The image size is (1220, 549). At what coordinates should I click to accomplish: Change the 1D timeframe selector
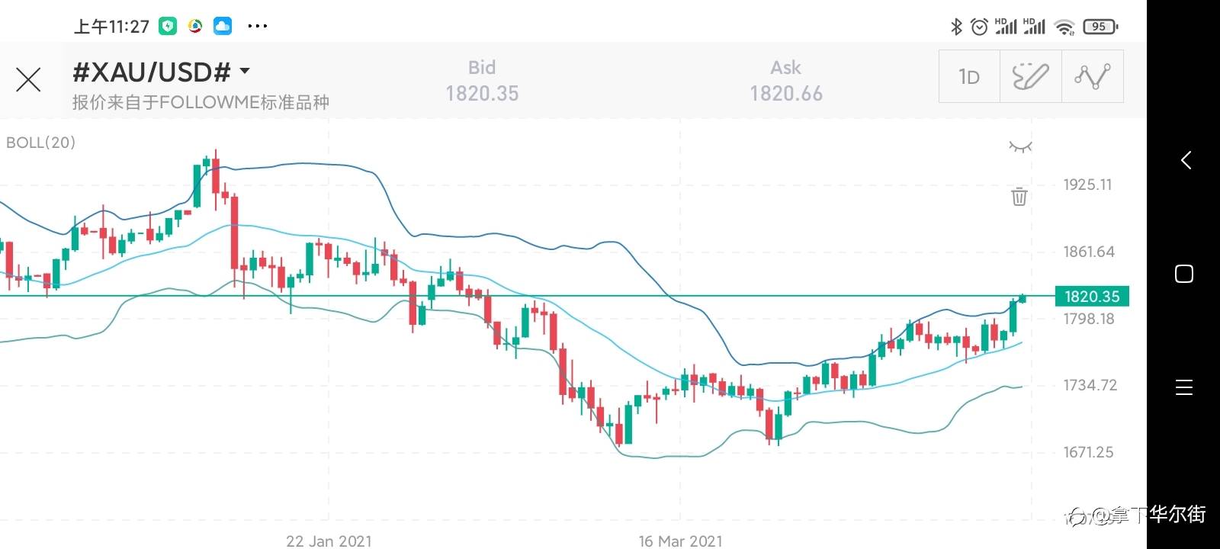point(969,76)
